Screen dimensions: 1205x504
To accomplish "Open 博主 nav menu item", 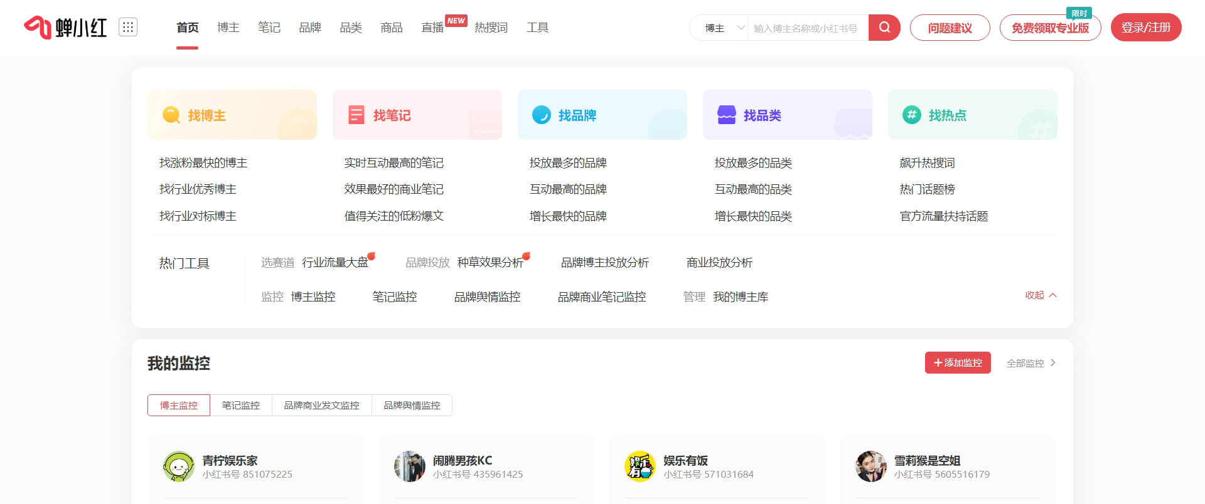I will tap(228, 28).
